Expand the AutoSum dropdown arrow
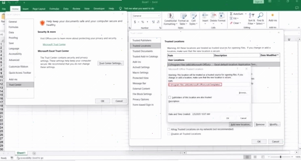Viewport: 301px width, 161px height. click(x=246, y=14)
